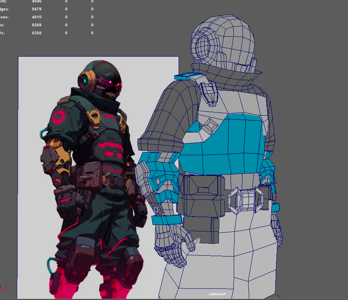Click the blue Z axis on the view gizmo
The width and height of the screenshot is (348, 300).
pyautogui.click(x=1, y=286)
